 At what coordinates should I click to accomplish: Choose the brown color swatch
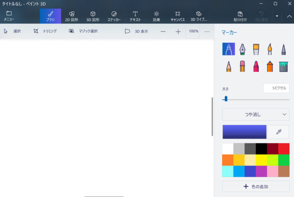[x=284, y=171]
